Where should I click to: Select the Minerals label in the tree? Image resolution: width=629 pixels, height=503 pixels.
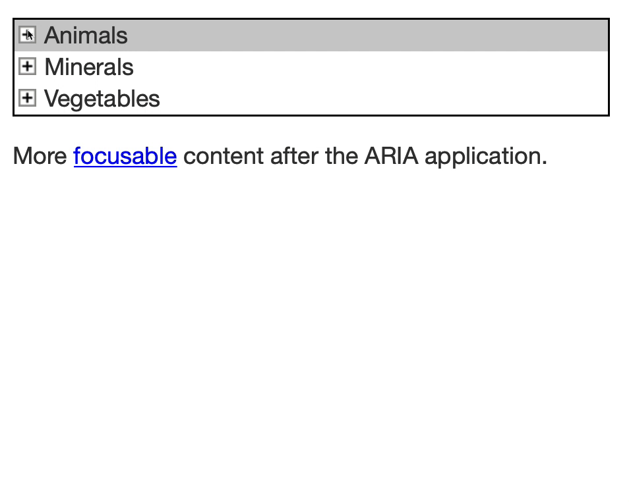[88, 67]
